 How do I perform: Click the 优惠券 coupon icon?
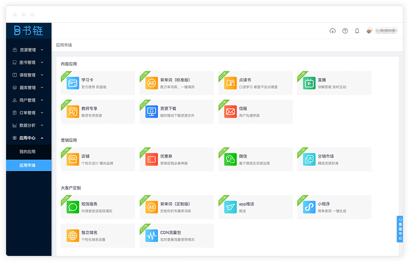(x=152, y=159)
